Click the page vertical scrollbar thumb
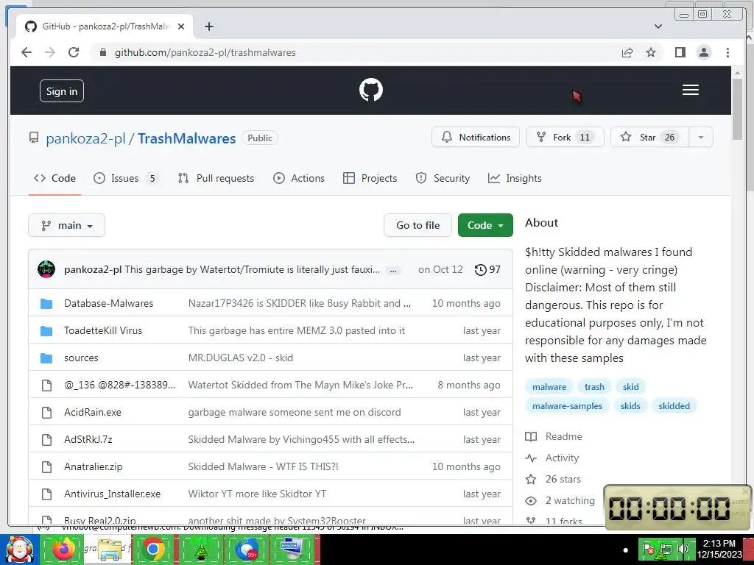Viewport: 754px width, 565px height. (x=738, y=109)
